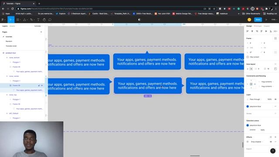Open independent corner radius icon

tap(276, 52)
